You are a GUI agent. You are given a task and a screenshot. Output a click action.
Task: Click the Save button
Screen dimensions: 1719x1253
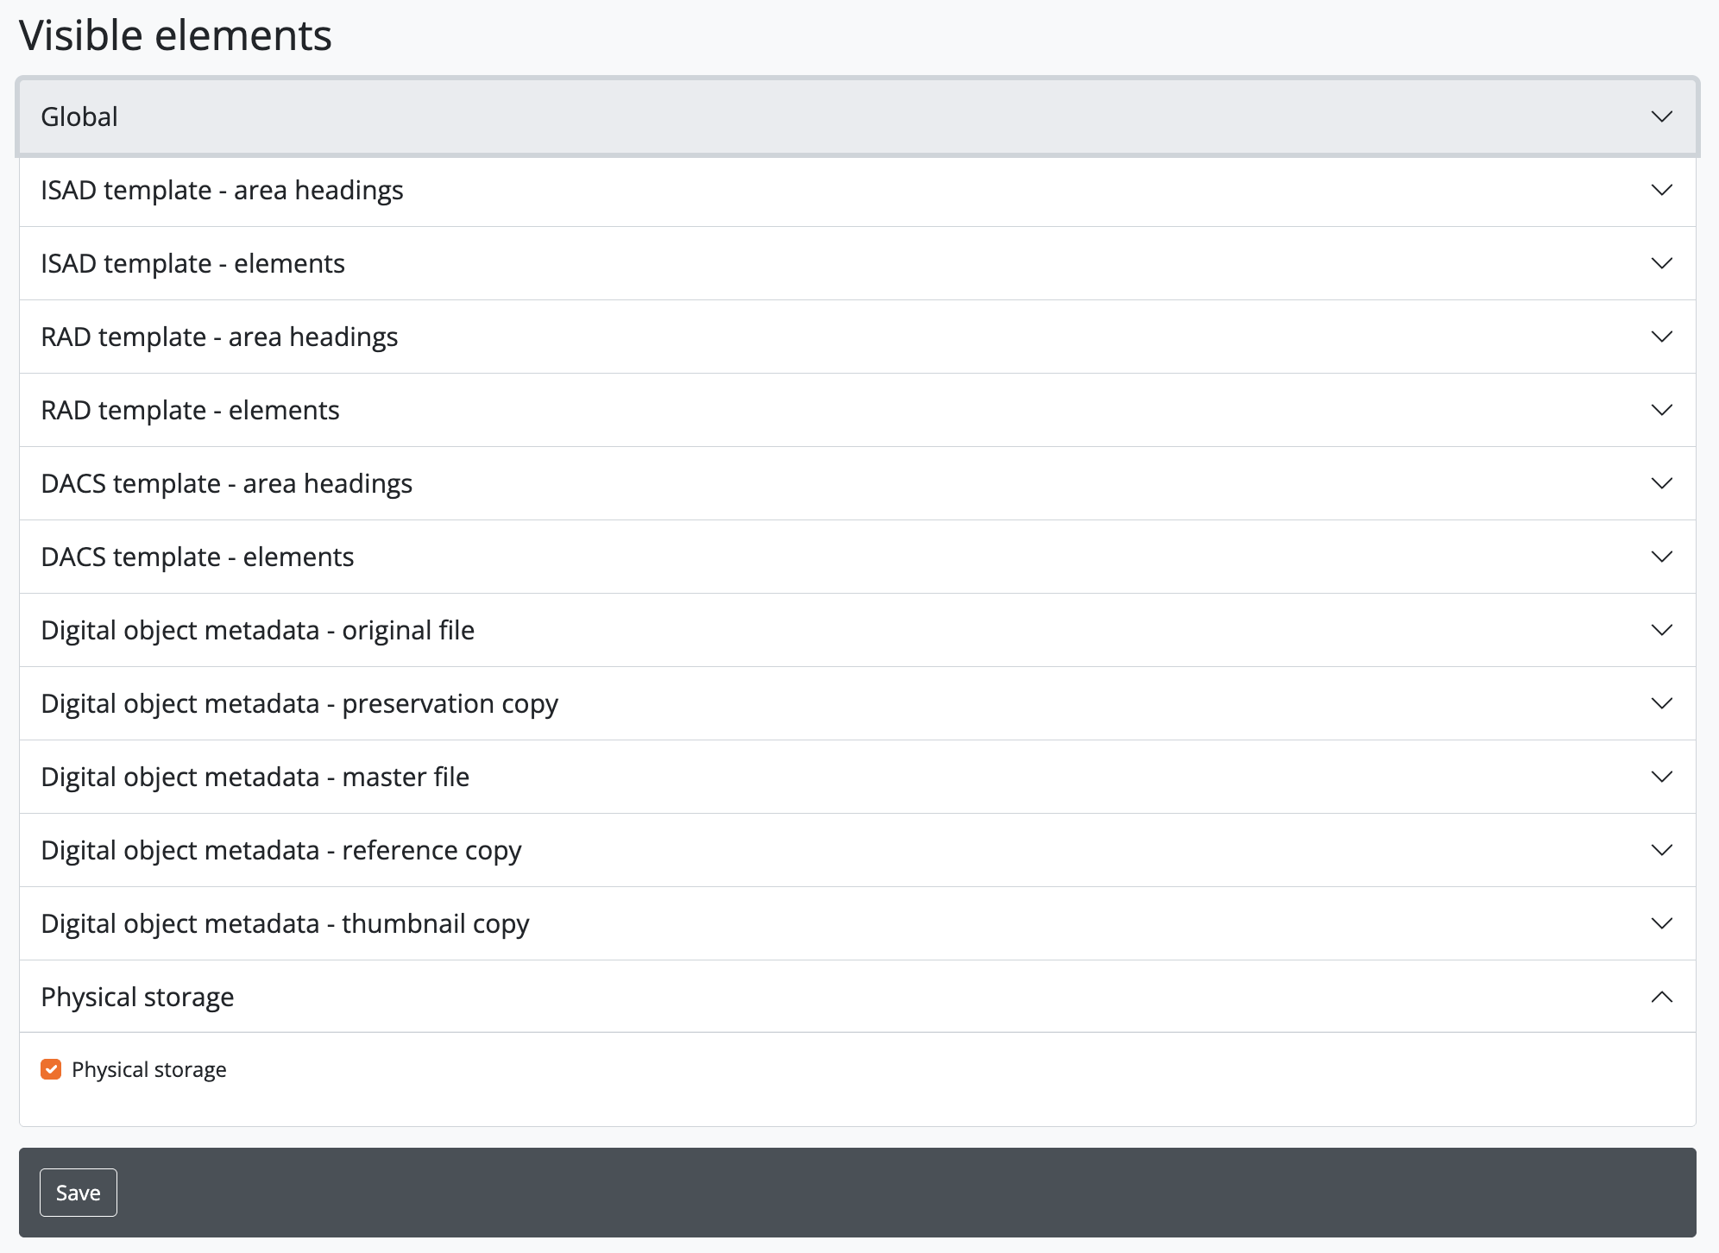click(78, 1193)
